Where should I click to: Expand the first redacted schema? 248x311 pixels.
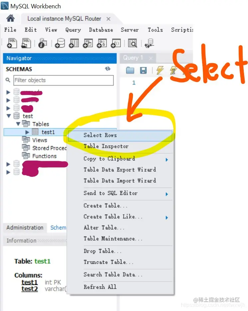coord(8,92)
